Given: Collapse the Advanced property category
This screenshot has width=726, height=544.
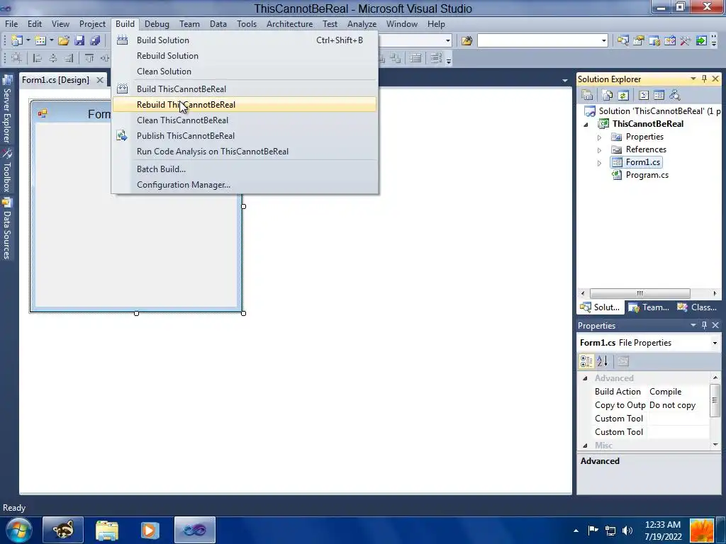Looking at the screenshot, I should click(x=585, y=378).
